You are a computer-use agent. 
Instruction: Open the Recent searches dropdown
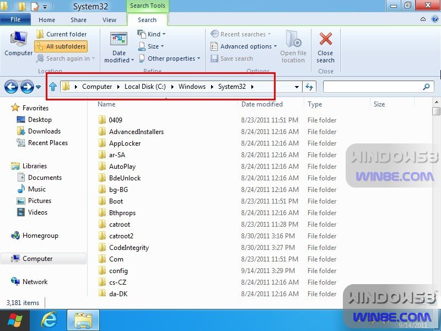(x=241, y=34)
